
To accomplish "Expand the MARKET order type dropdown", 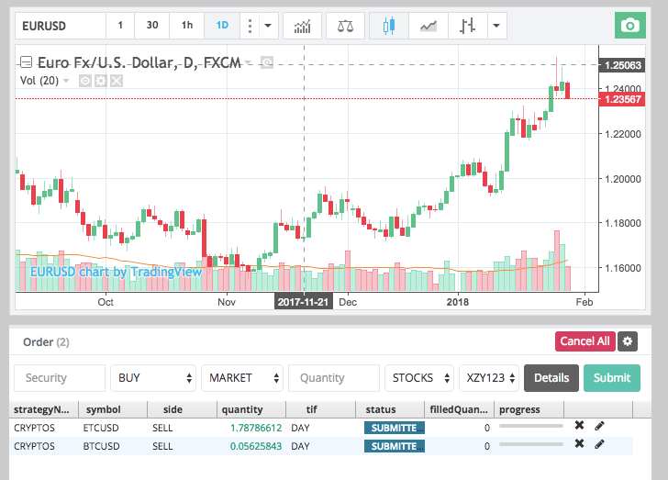I will (242, 377).
